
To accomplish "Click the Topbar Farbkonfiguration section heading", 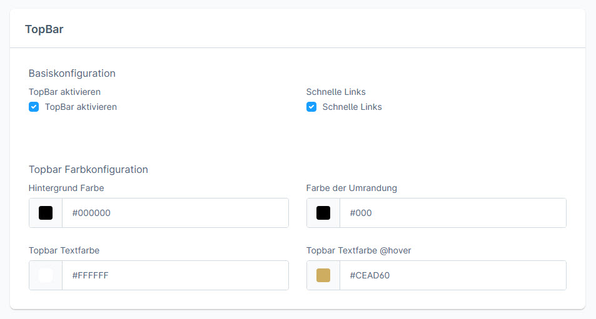I will [88, 169].
